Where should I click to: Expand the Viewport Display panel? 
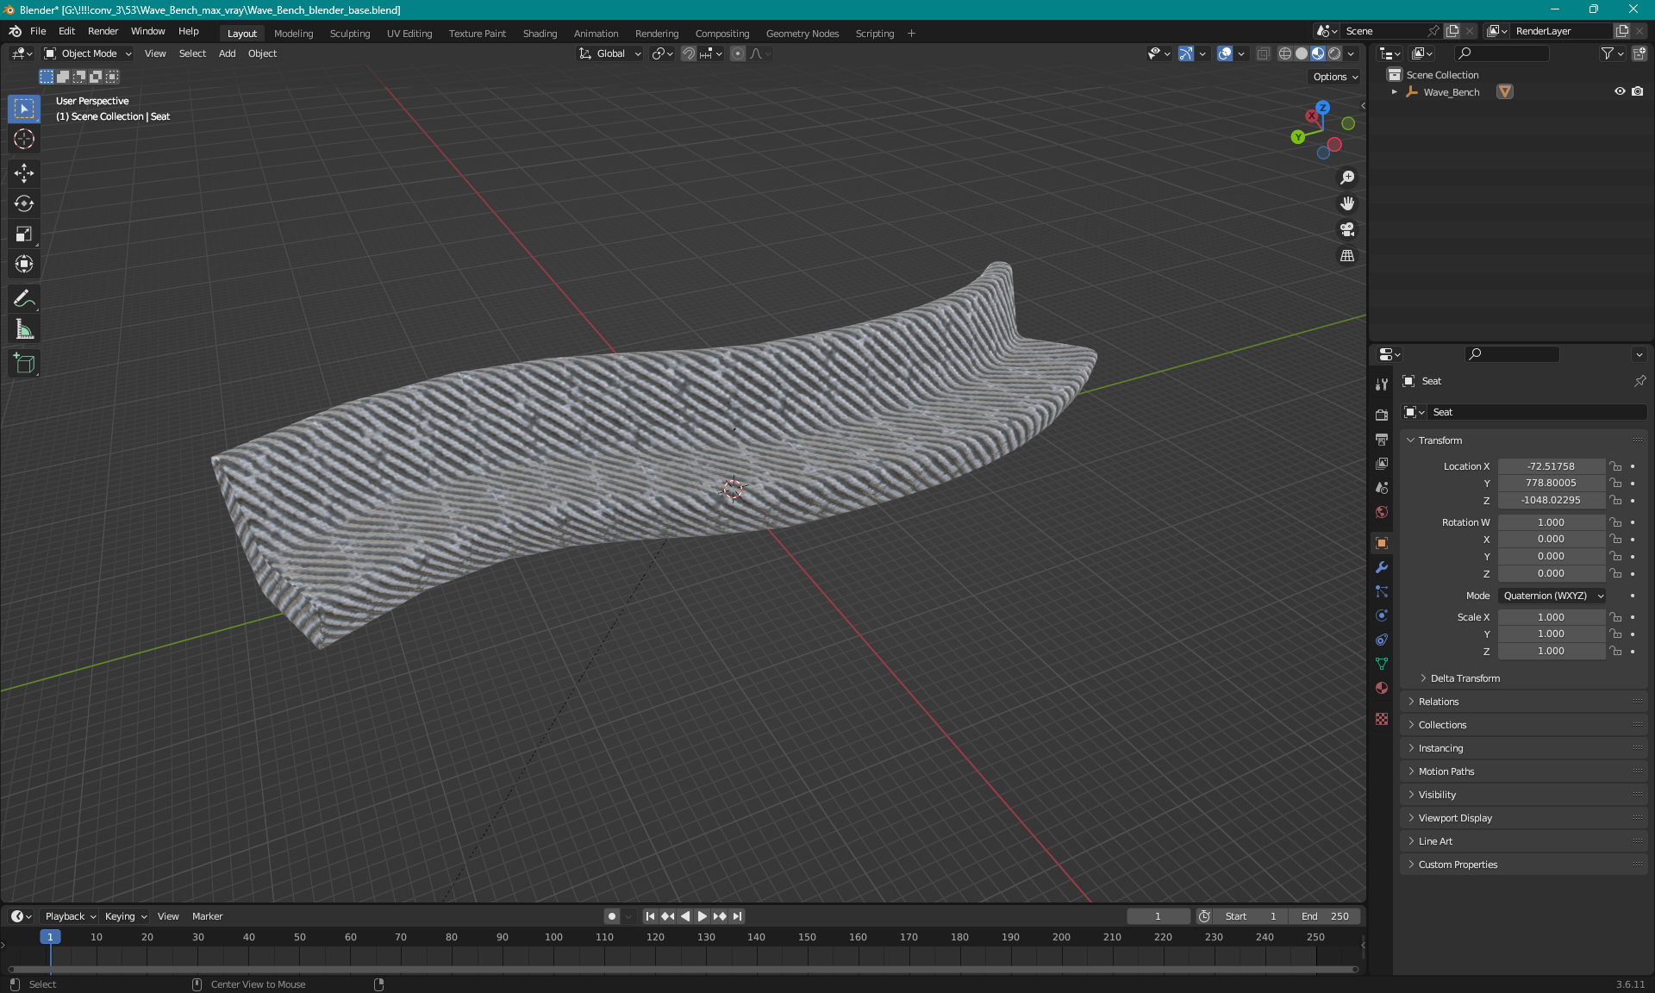tap(1455, 818)
